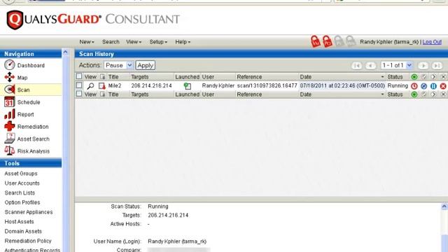The height and width of the screenshot is (252, 448).
Task: Click green circle icon in header above Mile2
Action: pyautogui.click(x=414, y=76)
